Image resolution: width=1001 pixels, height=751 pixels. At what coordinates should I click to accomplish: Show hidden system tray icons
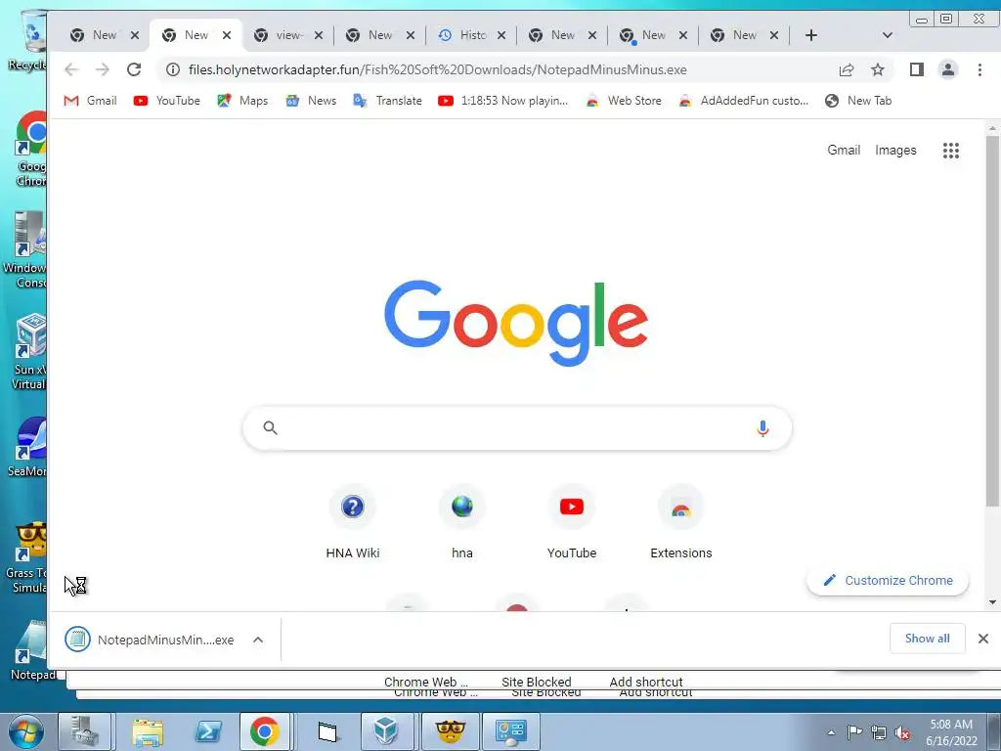831,732
